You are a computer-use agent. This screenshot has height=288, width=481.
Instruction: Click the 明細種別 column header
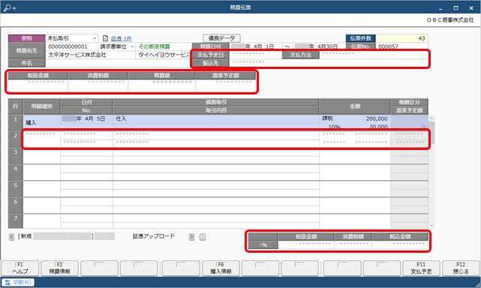coord(42,106)
